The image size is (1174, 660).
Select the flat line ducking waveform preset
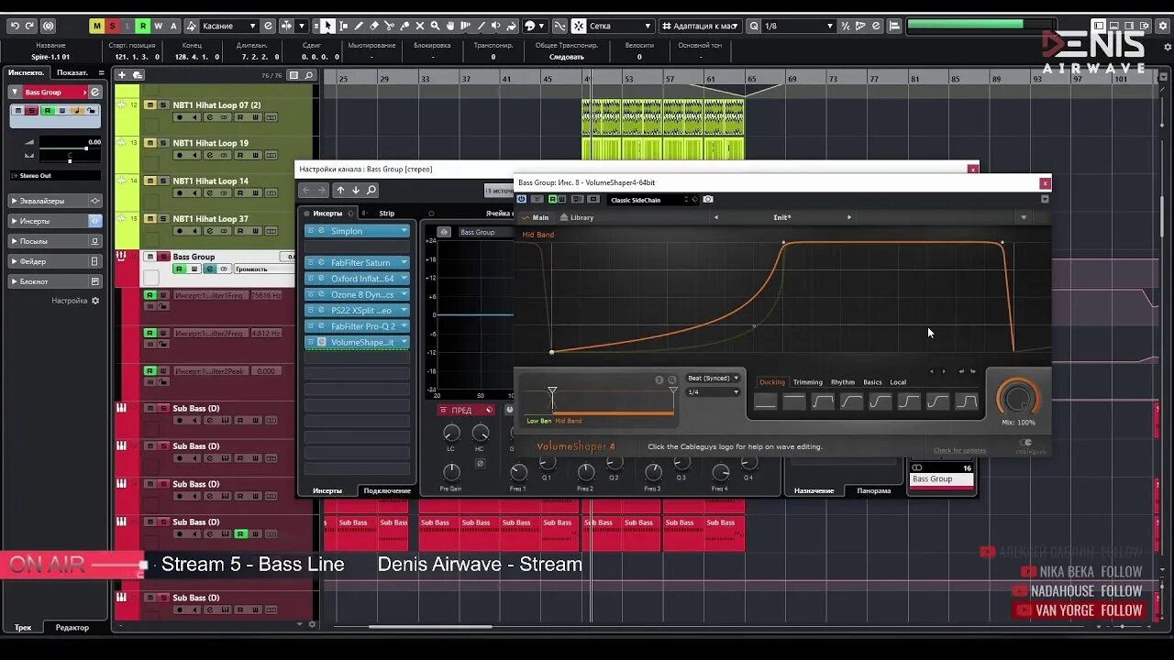tap(766, 401)
